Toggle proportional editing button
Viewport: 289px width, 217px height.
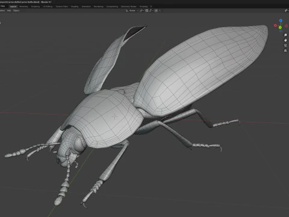pyautogui.click(x=156, y=11)
